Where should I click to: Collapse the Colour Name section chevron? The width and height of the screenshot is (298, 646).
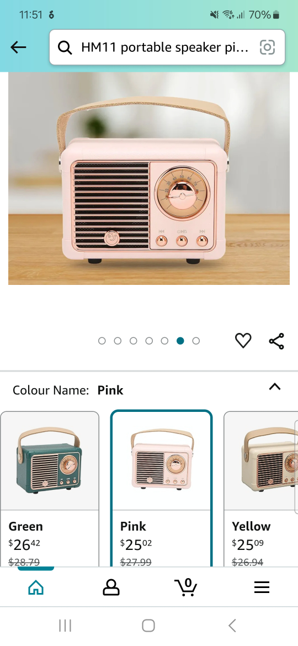(x=274, y=386)
